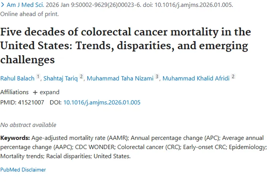Expand the affiliations via the expand label
The image size is (274, 183).
click(x=49, y=92)
